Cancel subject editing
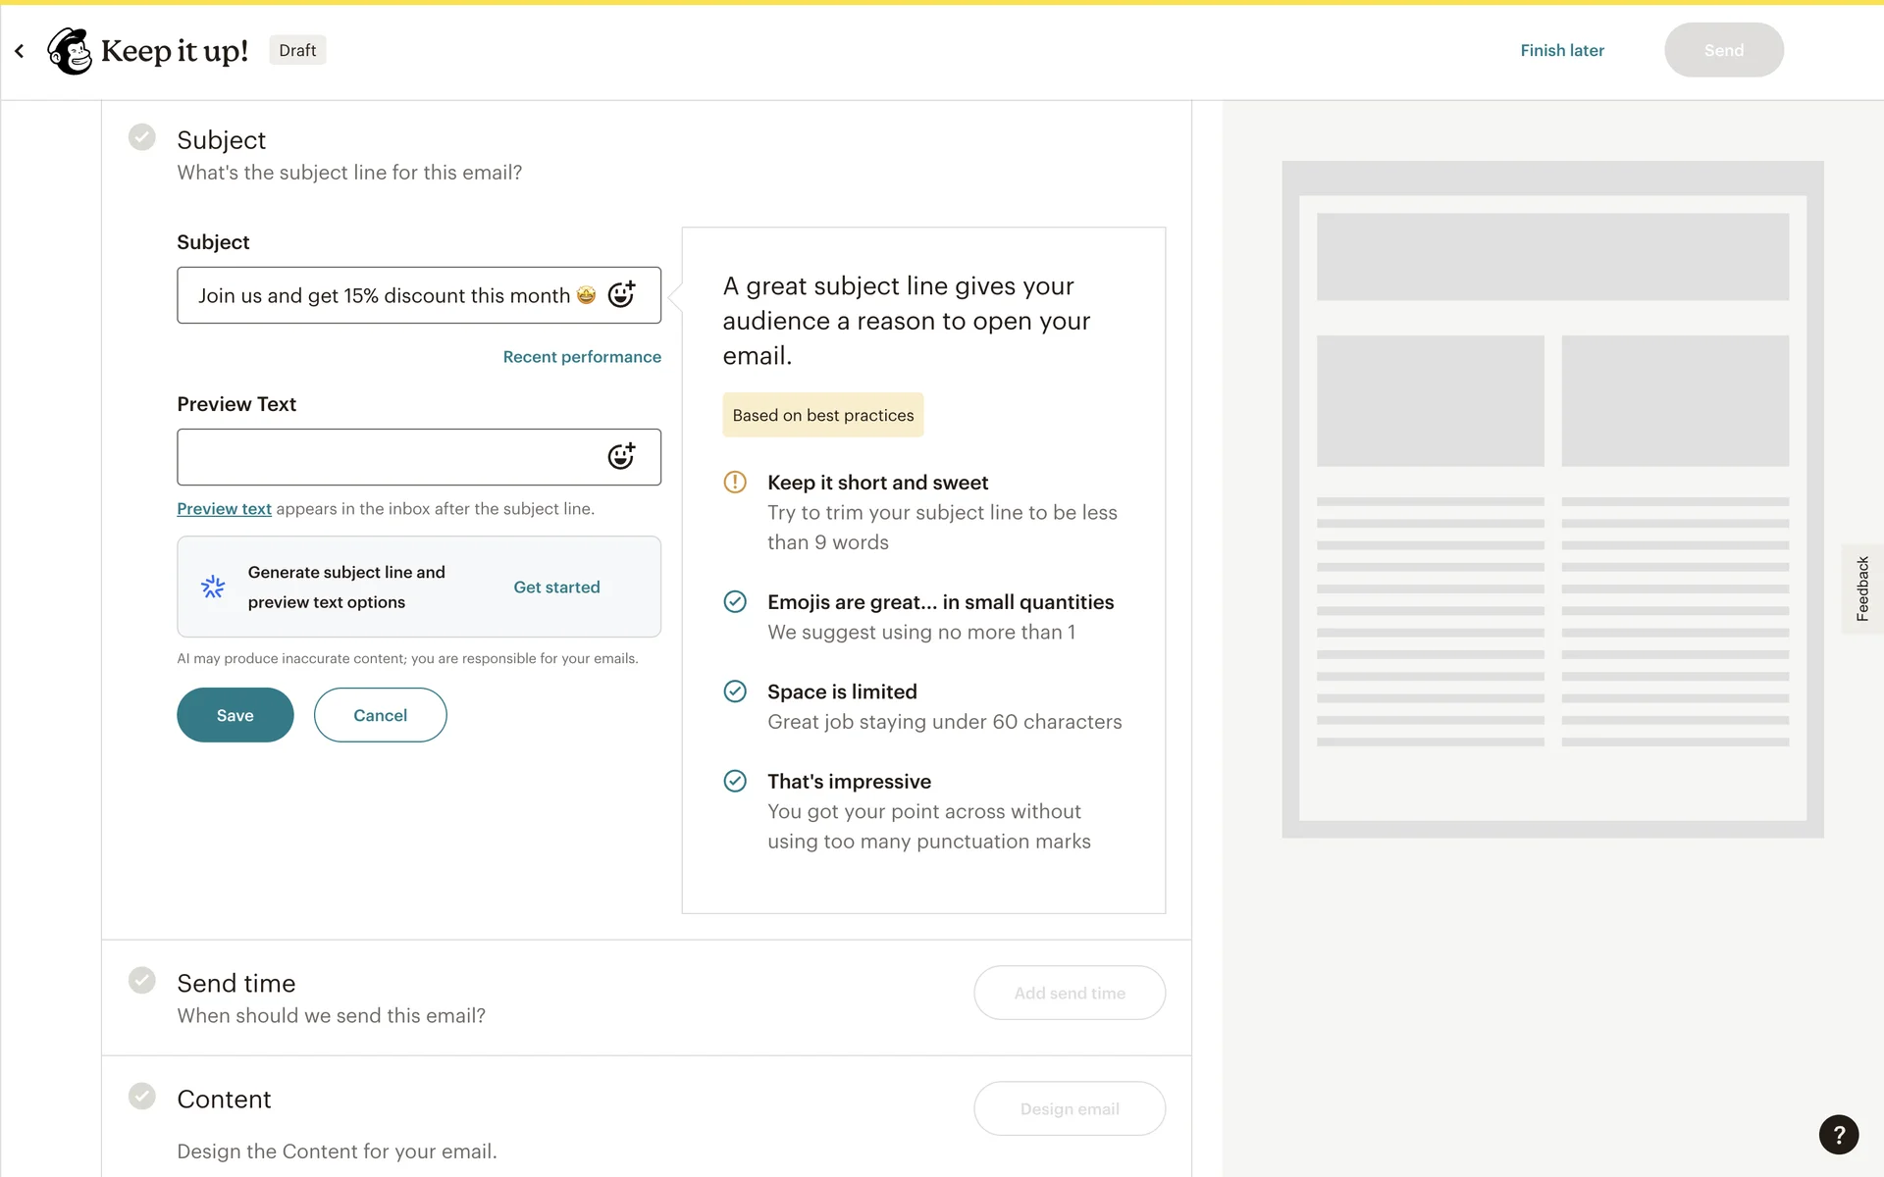This screenshot has height=1177, width=1884. click(380, 715)
